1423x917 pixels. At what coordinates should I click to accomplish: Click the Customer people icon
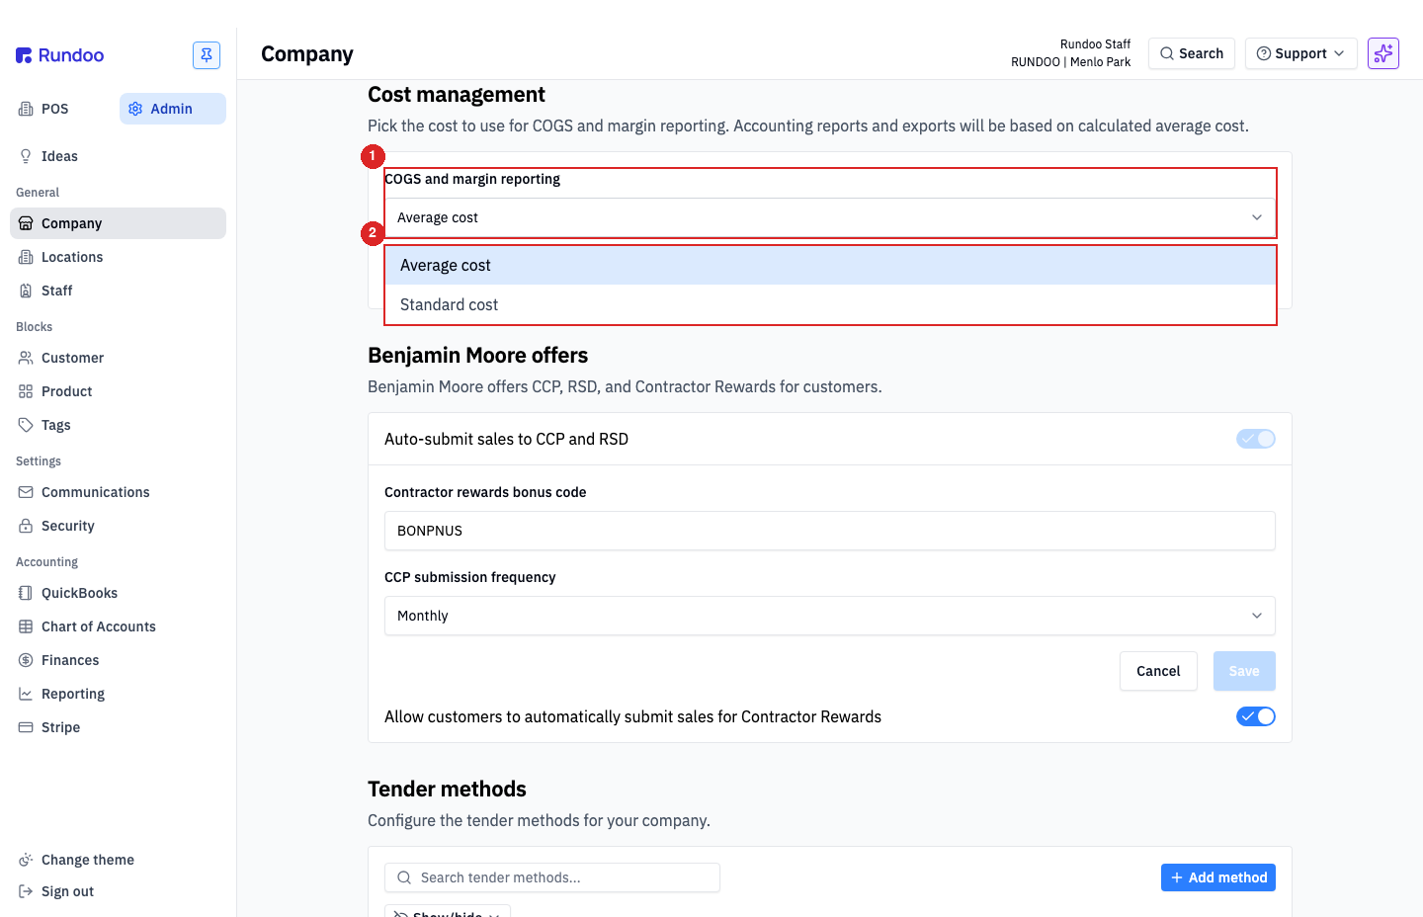pos(26,358)
